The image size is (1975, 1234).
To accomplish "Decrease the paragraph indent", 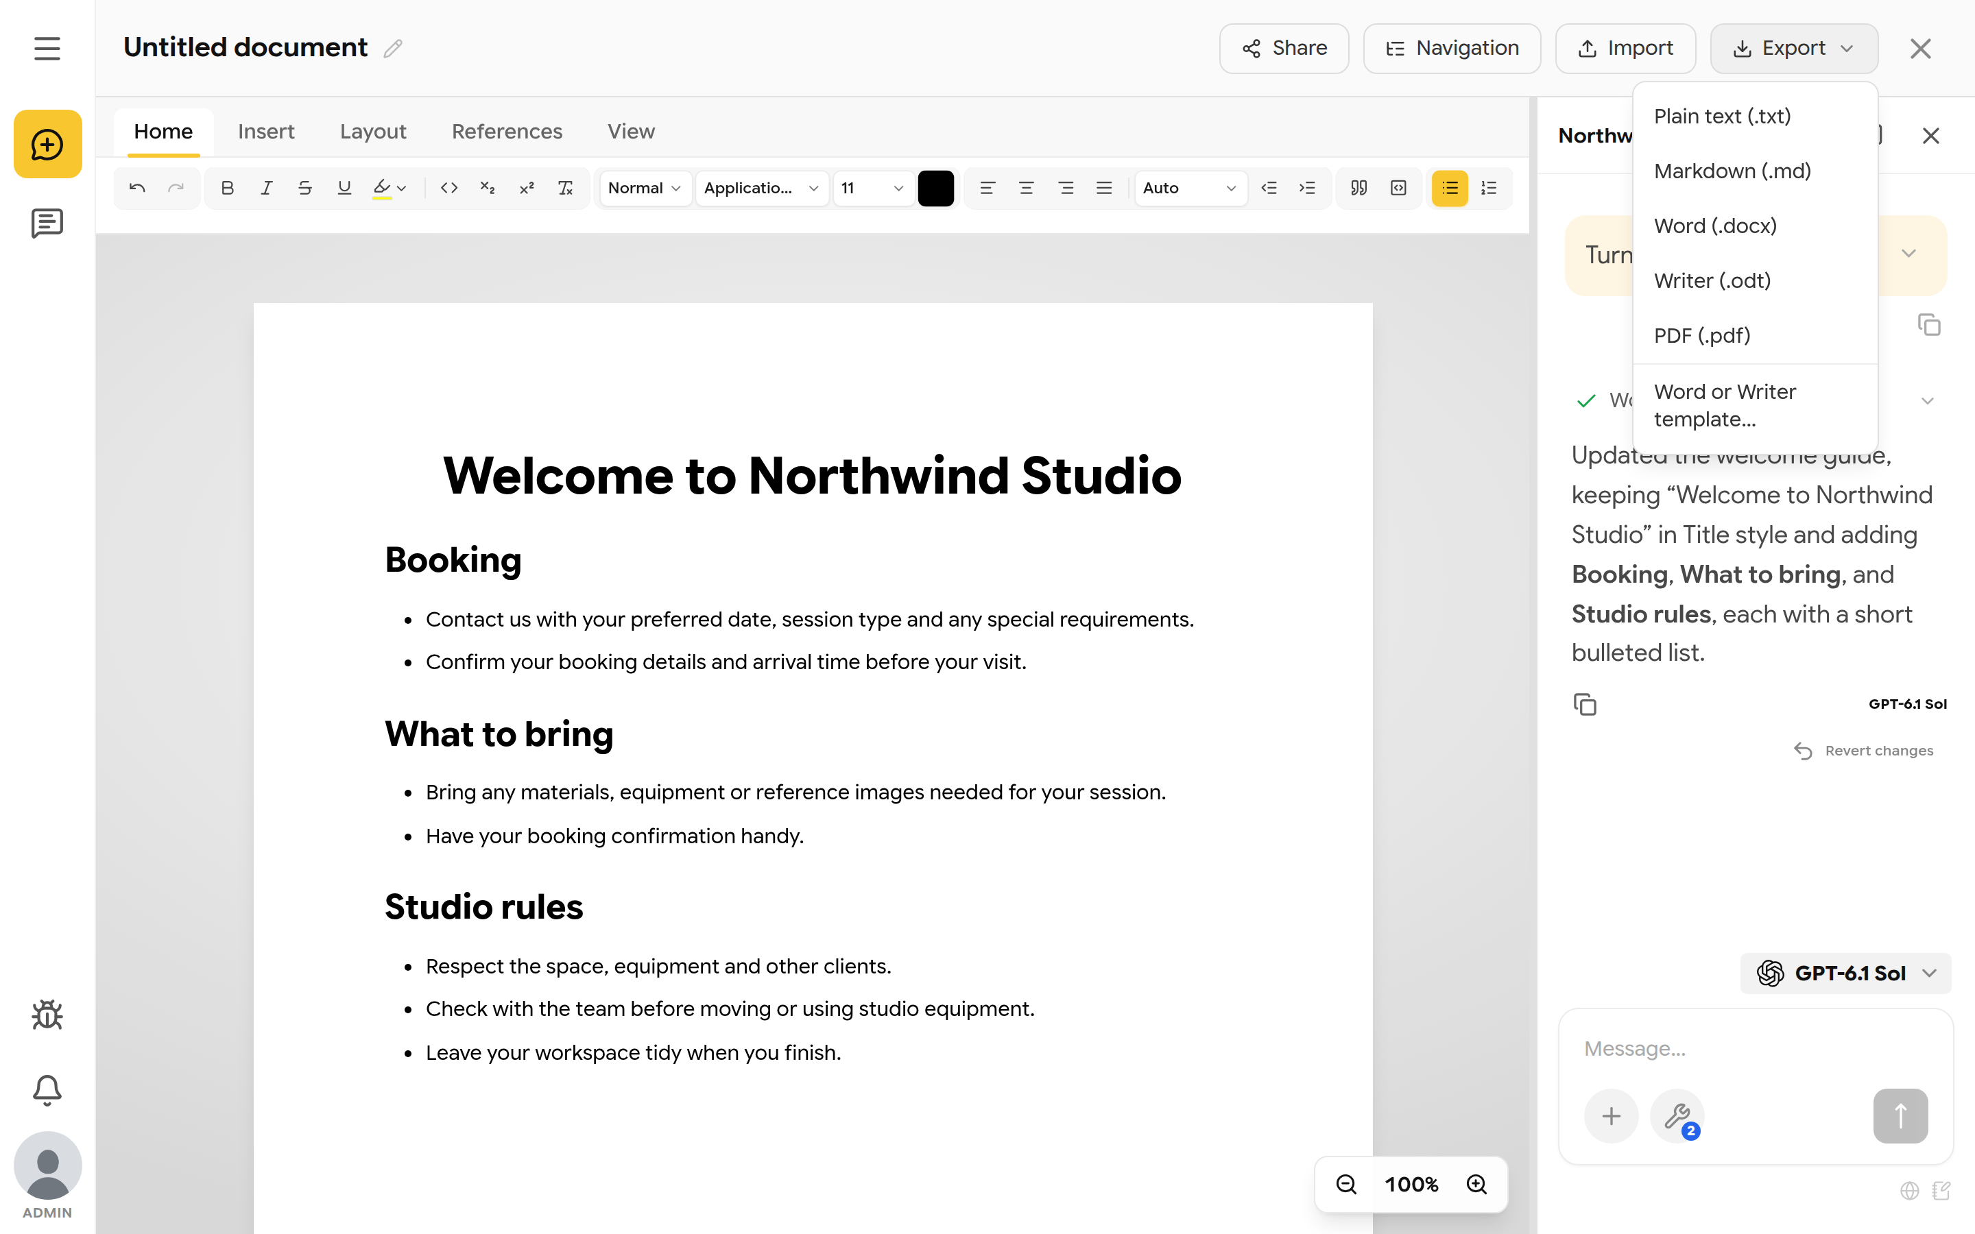I will [1269, 188].
